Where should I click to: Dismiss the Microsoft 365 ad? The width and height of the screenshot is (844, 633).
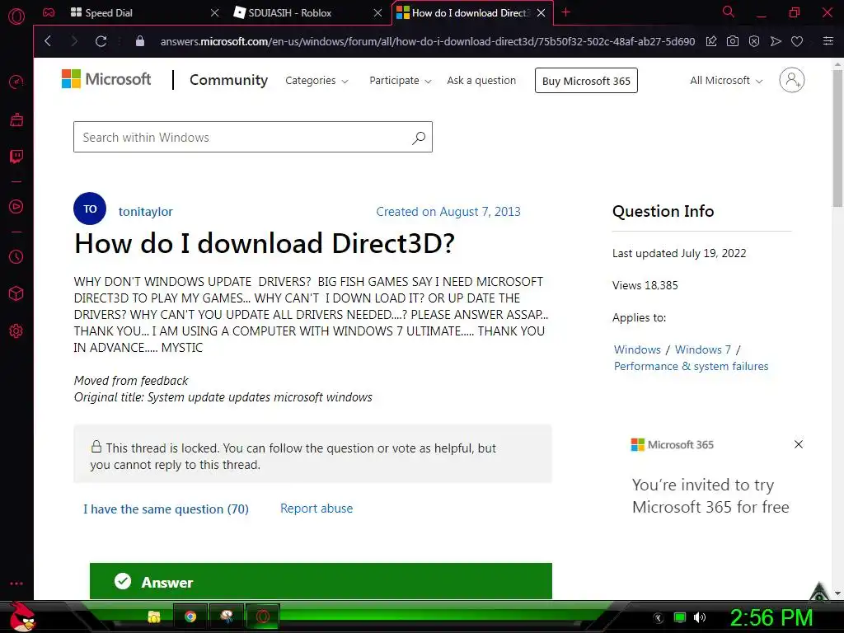click(x=799, y=444)
